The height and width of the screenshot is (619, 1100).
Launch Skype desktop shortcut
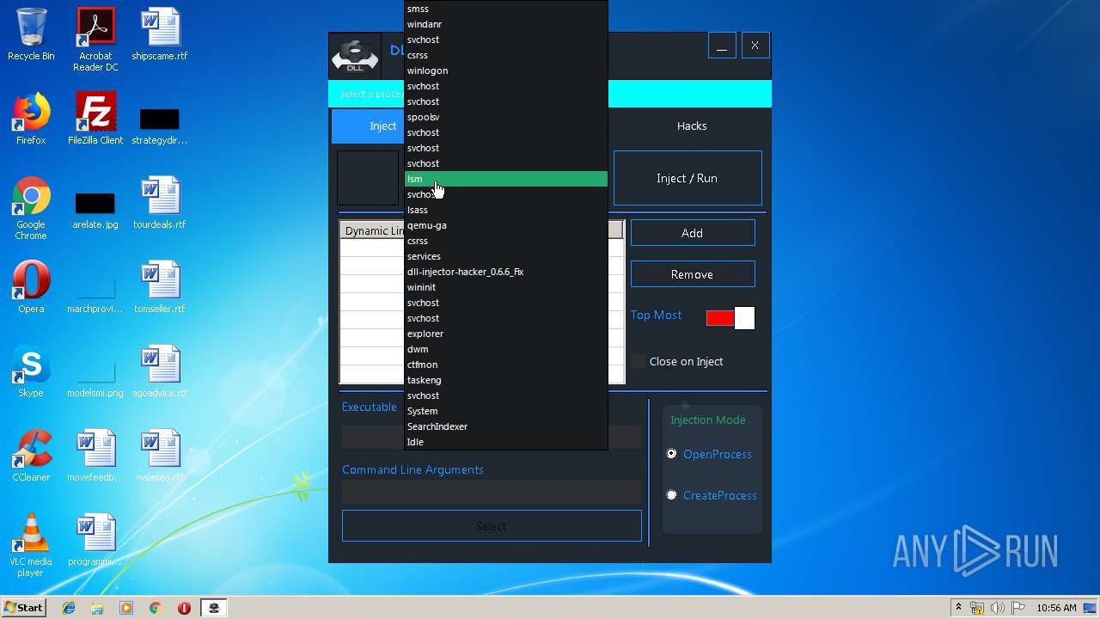click(x=31, y=371)
